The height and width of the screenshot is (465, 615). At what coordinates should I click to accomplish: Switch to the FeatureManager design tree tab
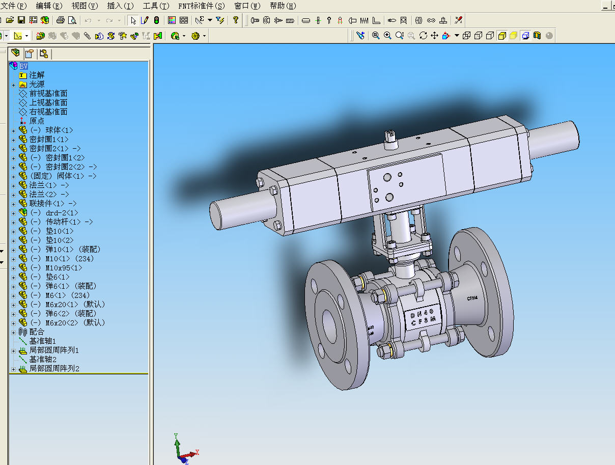(16, 53)
